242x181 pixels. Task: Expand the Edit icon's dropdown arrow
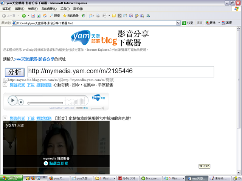[x=109, y=16]
